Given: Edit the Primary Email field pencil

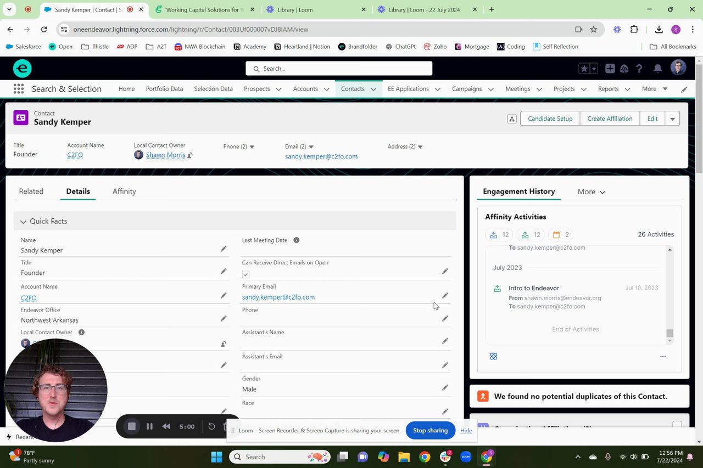Looking at the screenshot, I should tap(445, 296).
